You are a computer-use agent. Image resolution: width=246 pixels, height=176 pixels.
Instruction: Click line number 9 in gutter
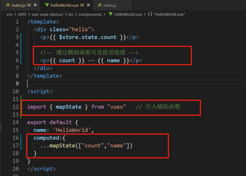[x=17, y=83]
